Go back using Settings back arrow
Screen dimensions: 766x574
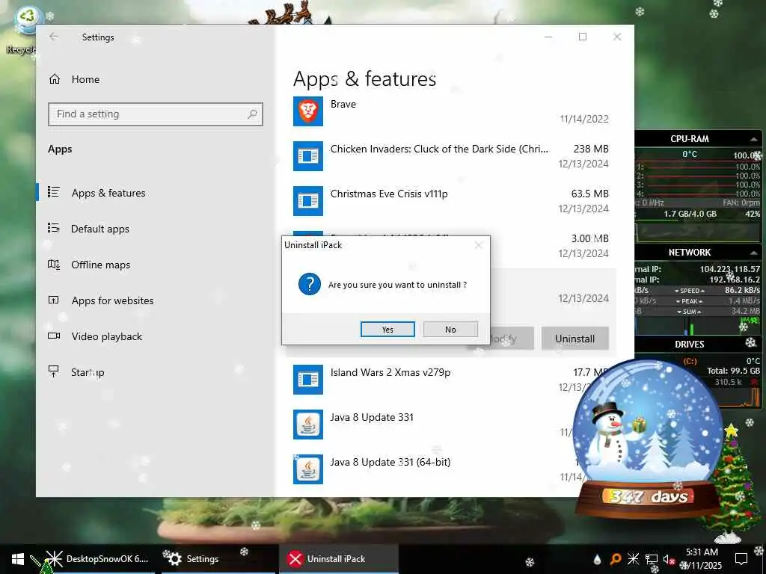tap(54, 37)
